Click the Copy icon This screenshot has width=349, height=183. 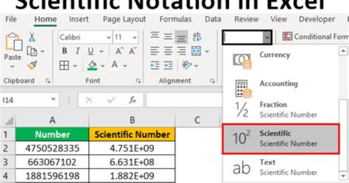32,51
